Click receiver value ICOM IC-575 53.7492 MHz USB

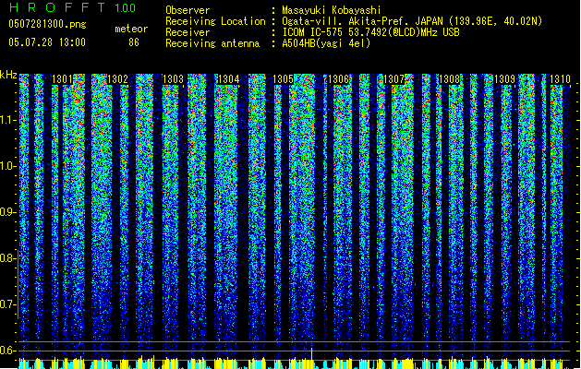[370, 32]
